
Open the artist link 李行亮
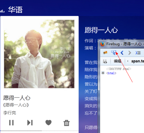click(9, 113)
